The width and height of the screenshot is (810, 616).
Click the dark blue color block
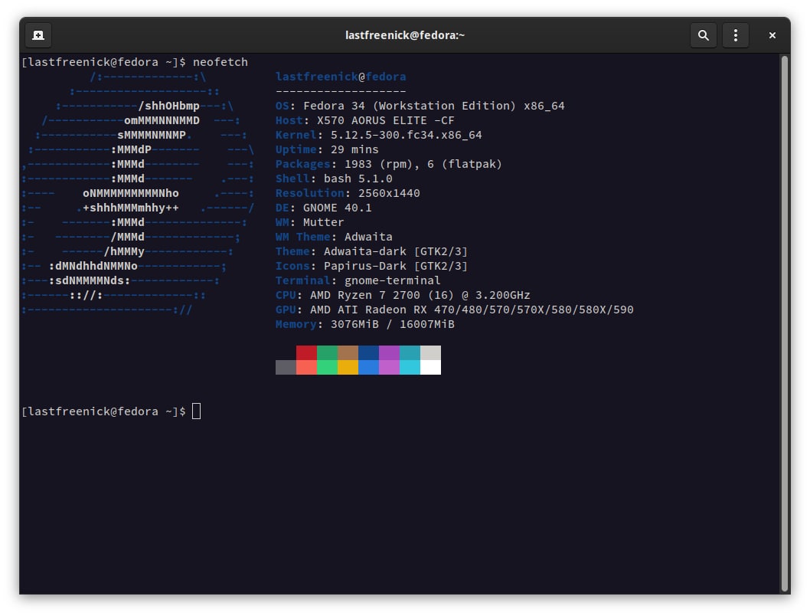point(368,352)
